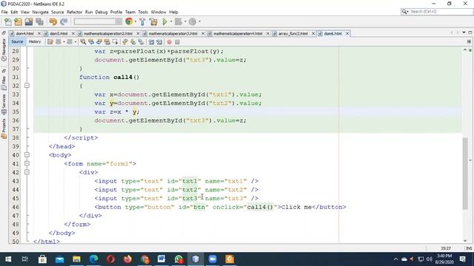
Task: Click the split editor icon below the tabs
Action: click(x=469, y=41)
